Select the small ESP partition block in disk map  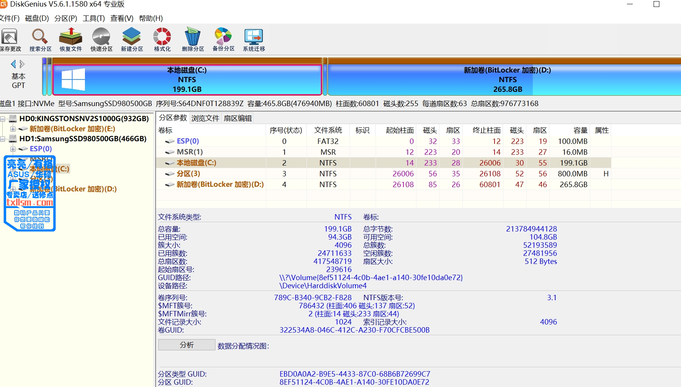click(44, 76)
